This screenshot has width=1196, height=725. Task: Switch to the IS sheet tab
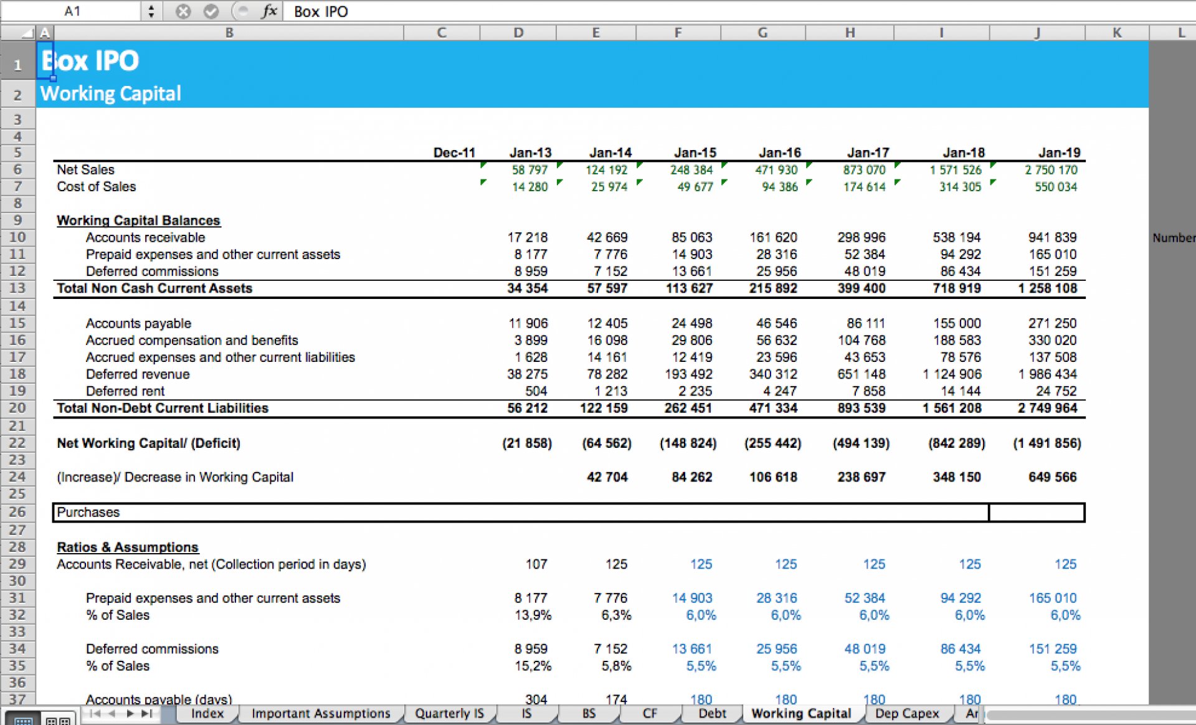[x=526, y=714]
